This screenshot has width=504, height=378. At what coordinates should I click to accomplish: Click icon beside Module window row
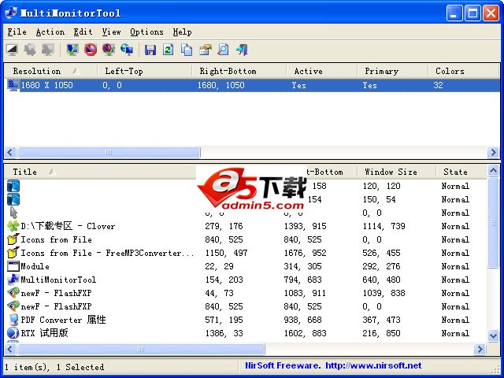pos(13,266)
